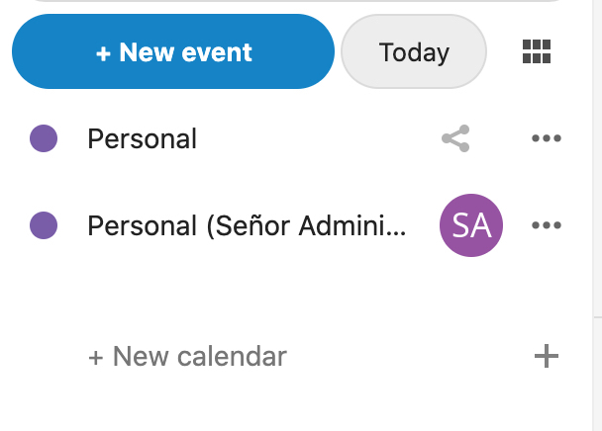Click the plus sign inside New event

coord(103,52)
